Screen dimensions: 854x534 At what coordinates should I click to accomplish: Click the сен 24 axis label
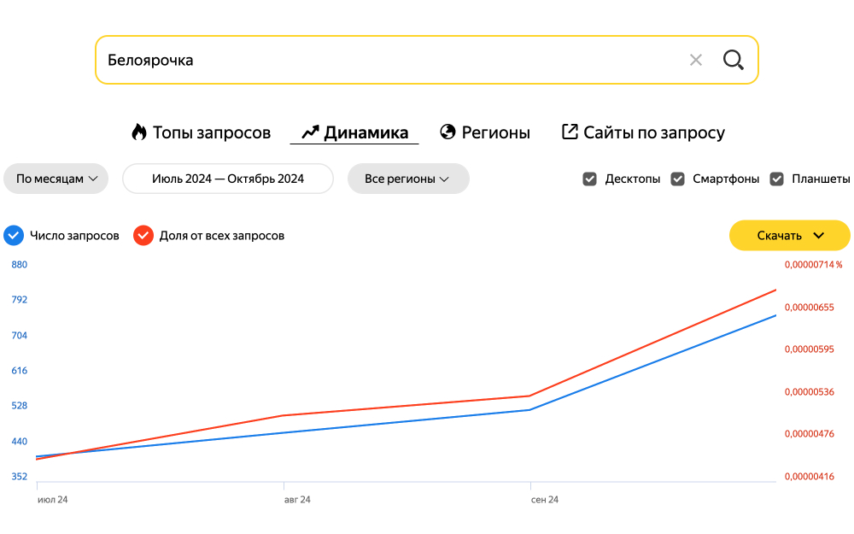point(545,500)
